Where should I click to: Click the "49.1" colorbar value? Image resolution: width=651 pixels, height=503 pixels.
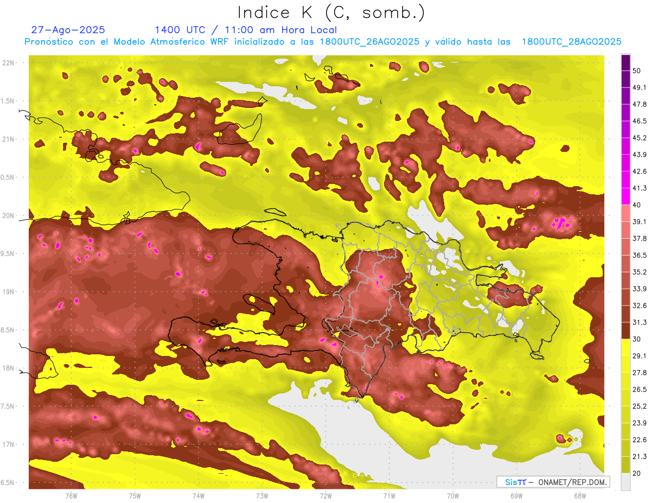coord(640,87)
